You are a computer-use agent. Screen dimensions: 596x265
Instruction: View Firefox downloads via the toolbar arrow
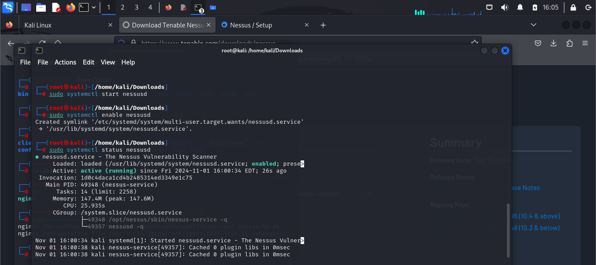point(553,43)
